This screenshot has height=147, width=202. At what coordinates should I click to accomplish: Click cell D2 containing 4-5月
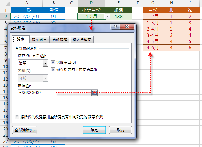[x=91, y=17]
